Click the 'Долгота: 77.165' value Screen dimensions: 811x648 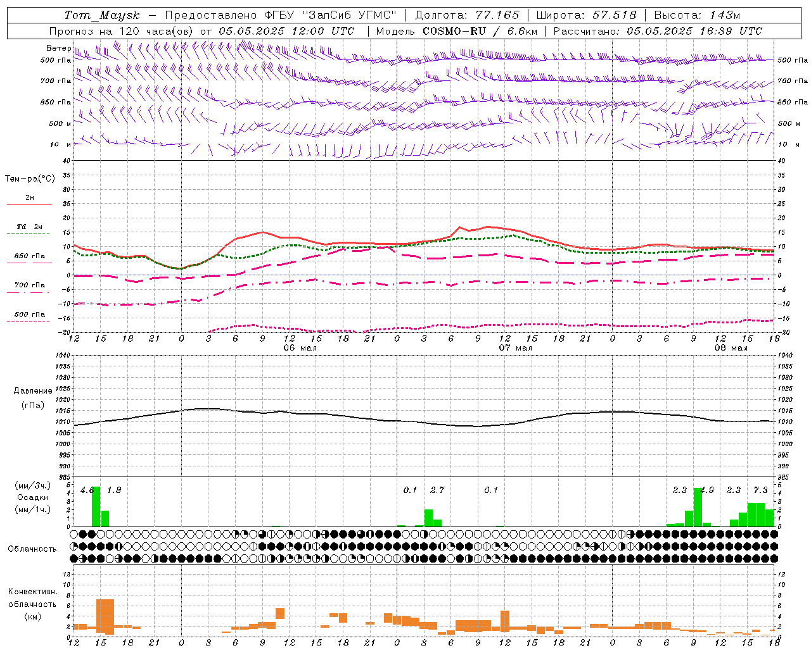pyautogui.click(x=467, y=15)
